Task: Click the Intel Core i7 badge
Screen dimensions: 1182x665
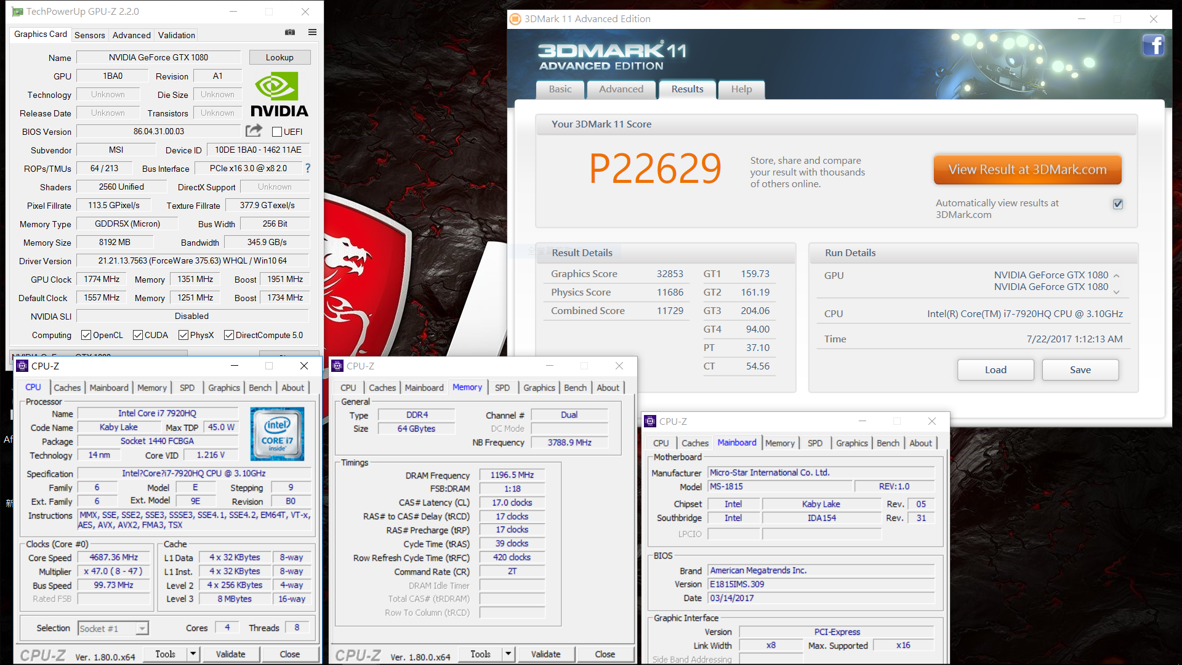Action: [x=277, y=433]
